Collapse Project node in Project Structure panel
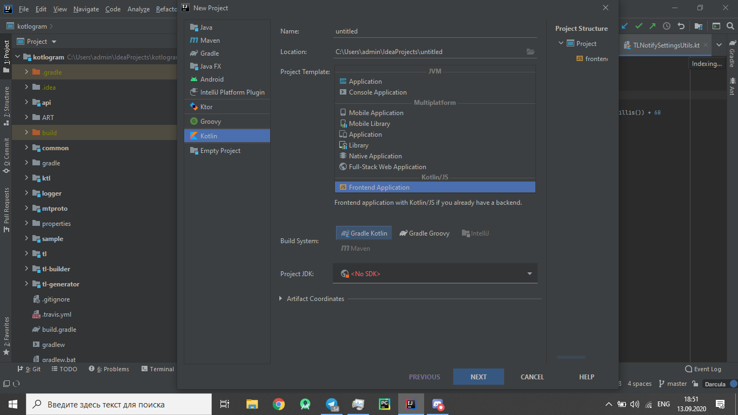The image size is (738, 415). (561, 43)
